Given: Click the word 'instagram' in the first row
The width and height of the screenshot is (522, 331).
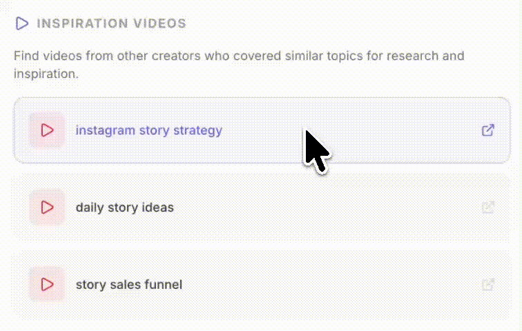Looking at the screenshot, I should click(106, 130).
